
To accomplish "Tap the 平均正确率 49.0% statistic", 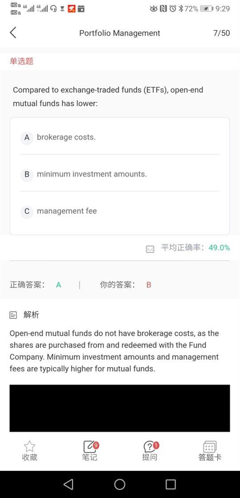I will click(x=195, y=248).
